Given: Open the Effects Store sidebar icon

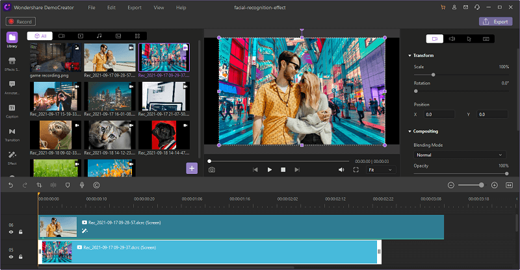Looking at the screenshot, I should click(x=12, y=64).
